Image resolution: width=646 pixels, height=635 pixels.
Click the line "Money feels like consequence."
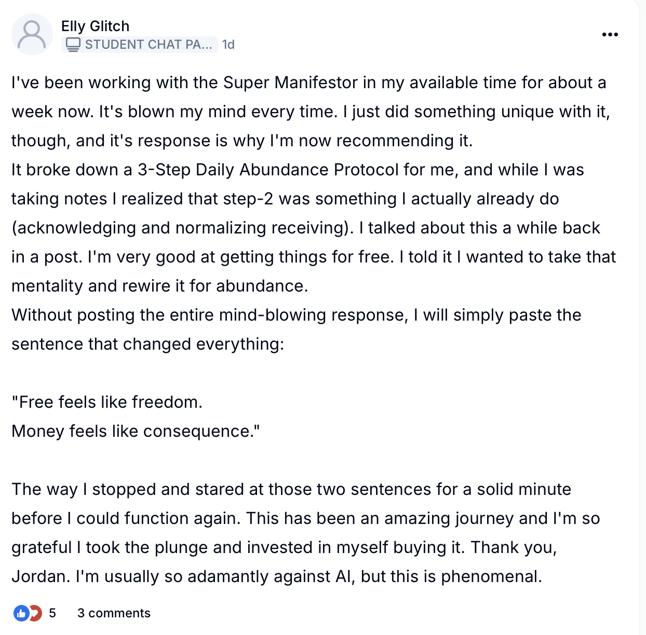pyautogui.click(x=136, y=431)
